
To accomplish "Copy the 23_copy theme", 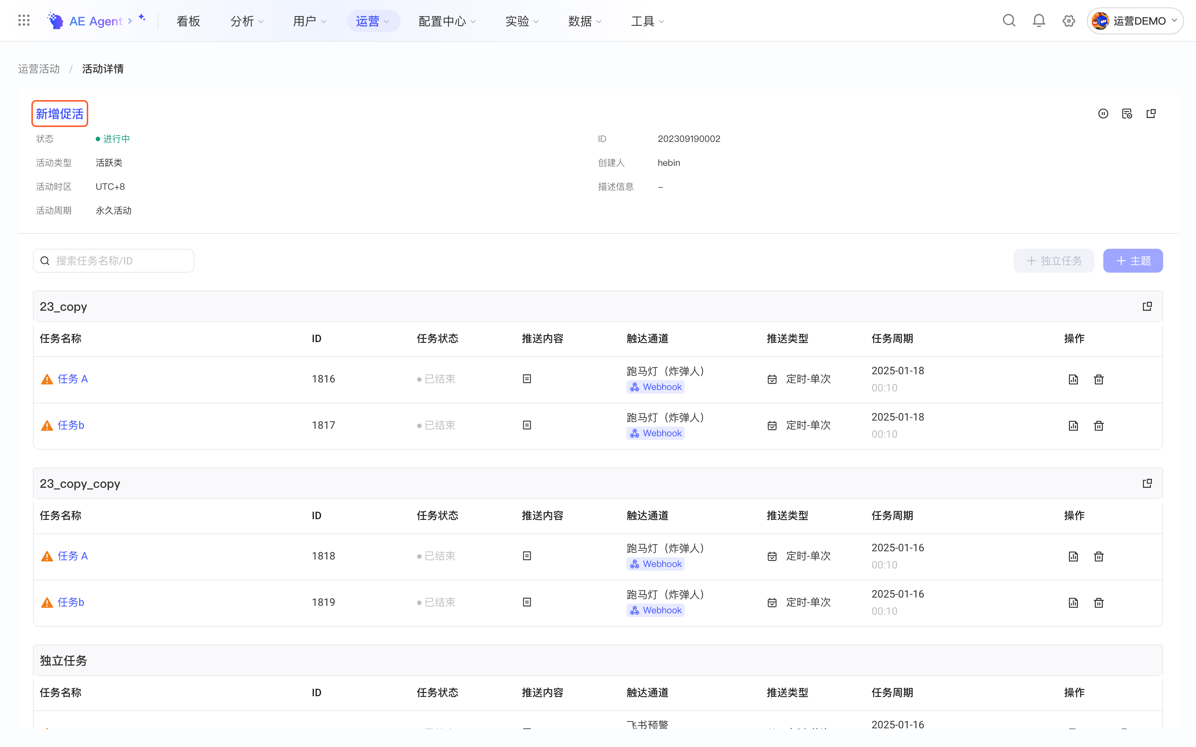I will pyautogui.click(x=1147, y=306).
